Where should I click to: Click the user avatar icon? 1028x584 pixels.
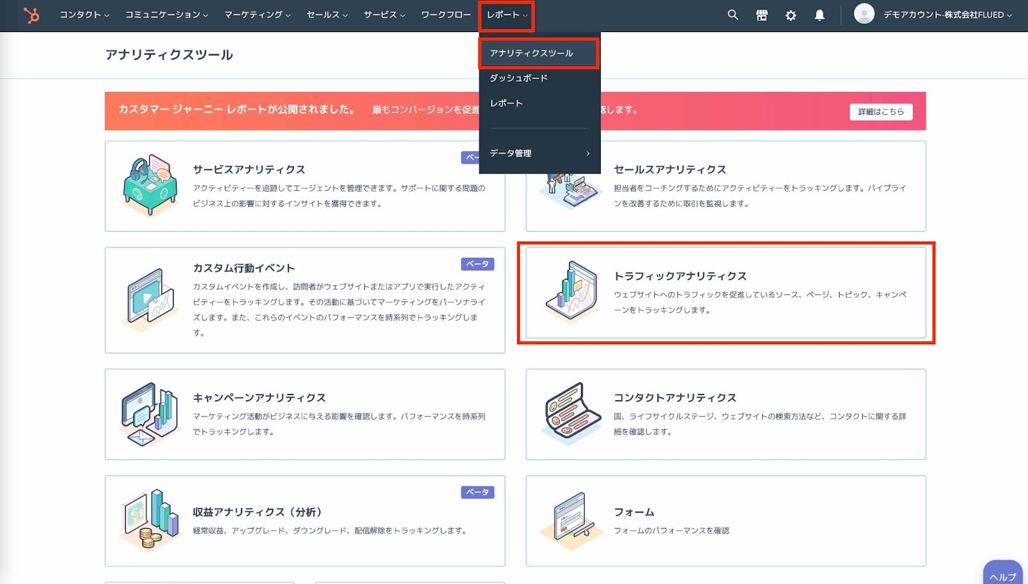coord(864,13)
